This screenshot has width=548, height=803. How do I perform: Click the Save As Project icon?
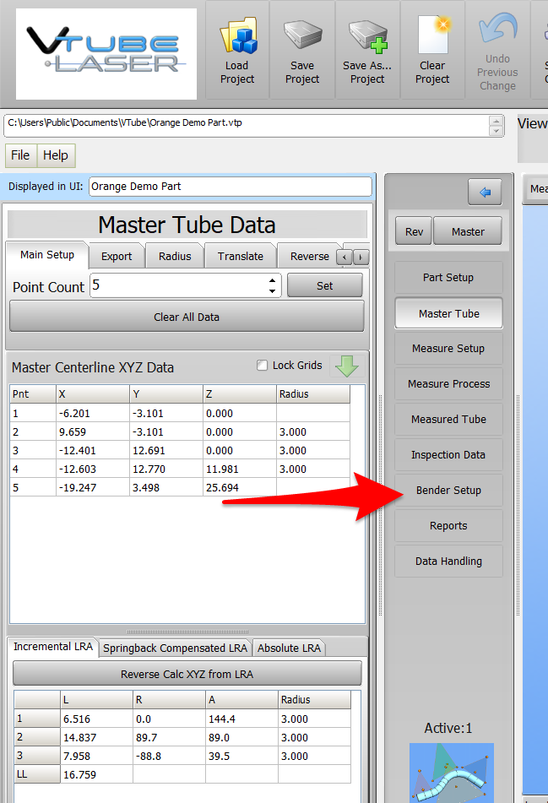pos(367,37)
